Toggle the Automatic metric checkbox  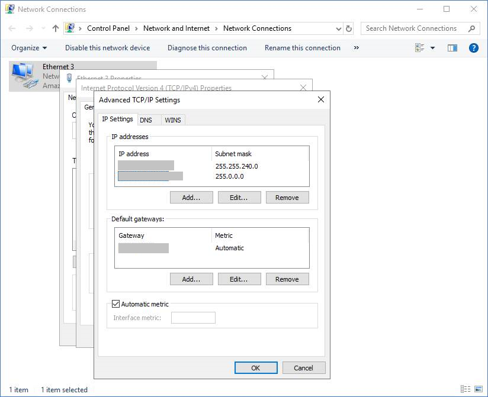coord(115,304)
